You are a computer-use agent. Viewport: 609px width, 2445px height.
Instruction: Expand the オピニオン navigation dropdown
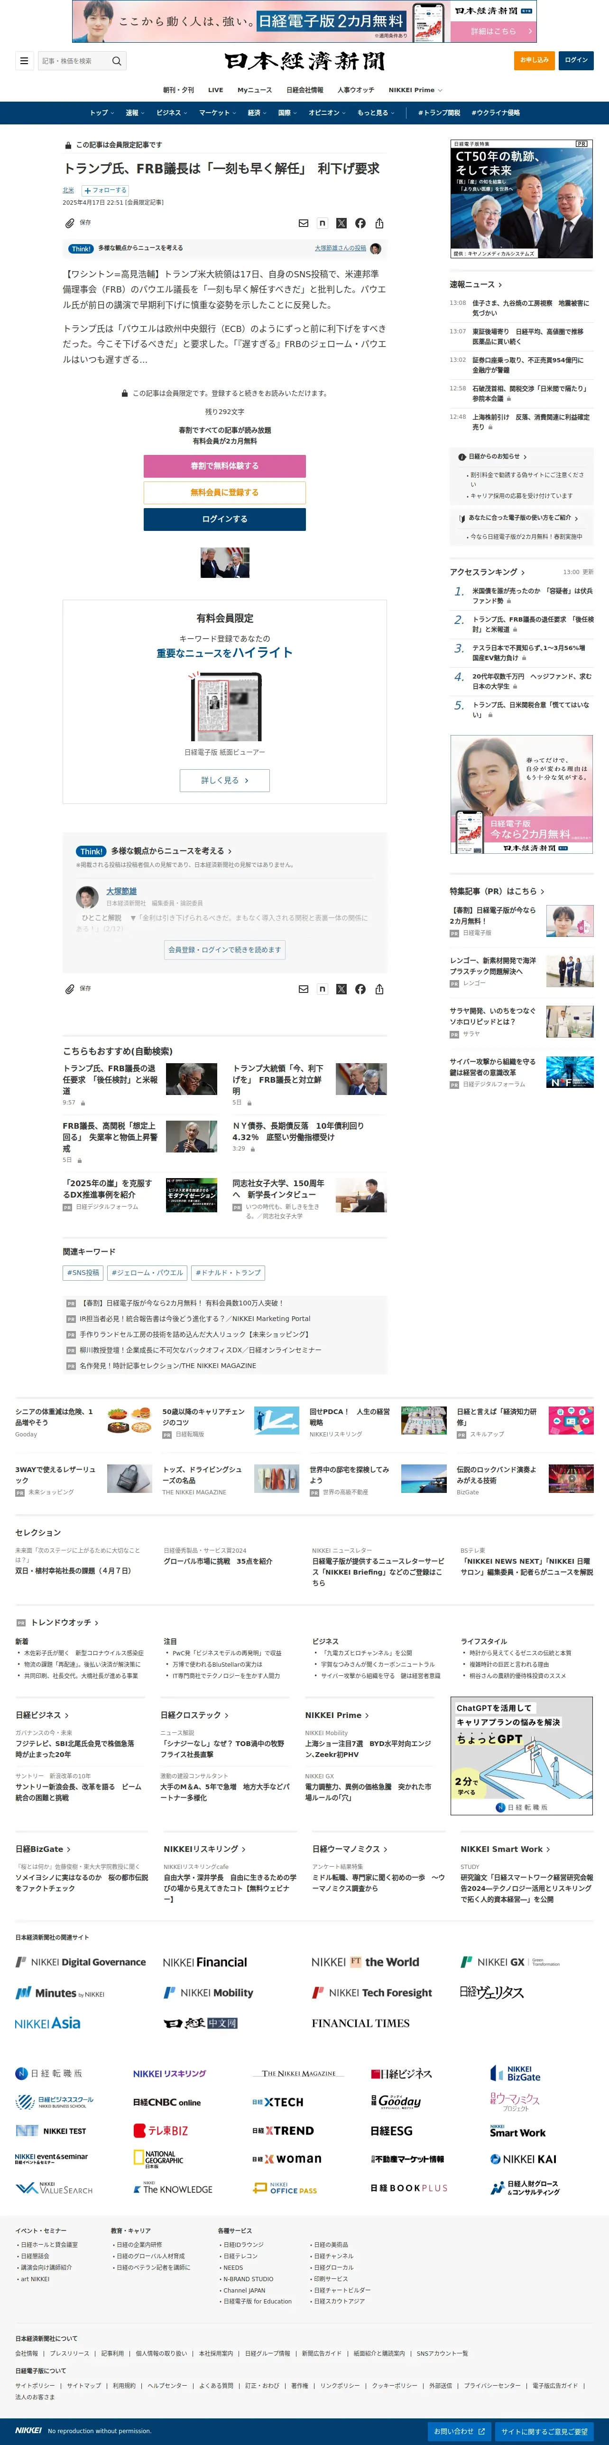[x=327, y=113]
